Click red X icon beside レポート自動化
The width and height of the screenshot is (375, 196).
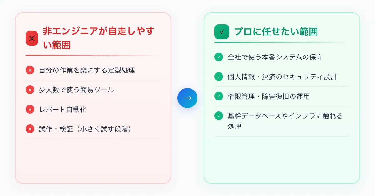pyautogui.click(x=30, y=110)
